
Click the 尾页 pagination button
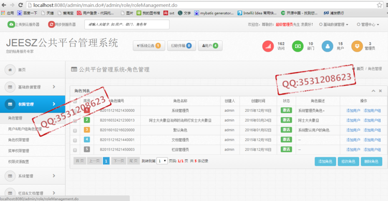(x=133, y=161)
